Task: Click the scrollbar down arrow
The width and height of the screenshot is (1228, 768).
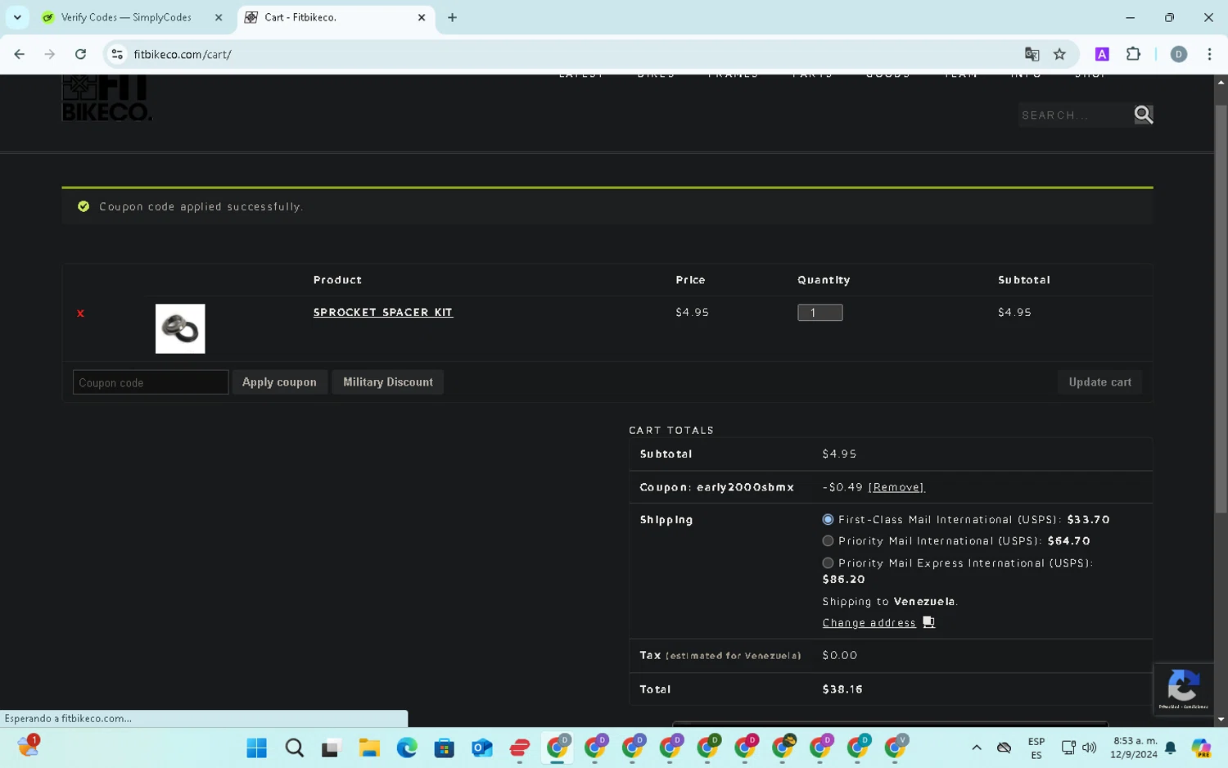Action: click(1221, 720)
